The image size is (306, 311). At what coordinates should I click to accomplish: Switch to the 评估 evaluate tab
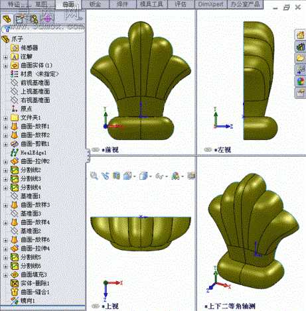tap(181, 4)
